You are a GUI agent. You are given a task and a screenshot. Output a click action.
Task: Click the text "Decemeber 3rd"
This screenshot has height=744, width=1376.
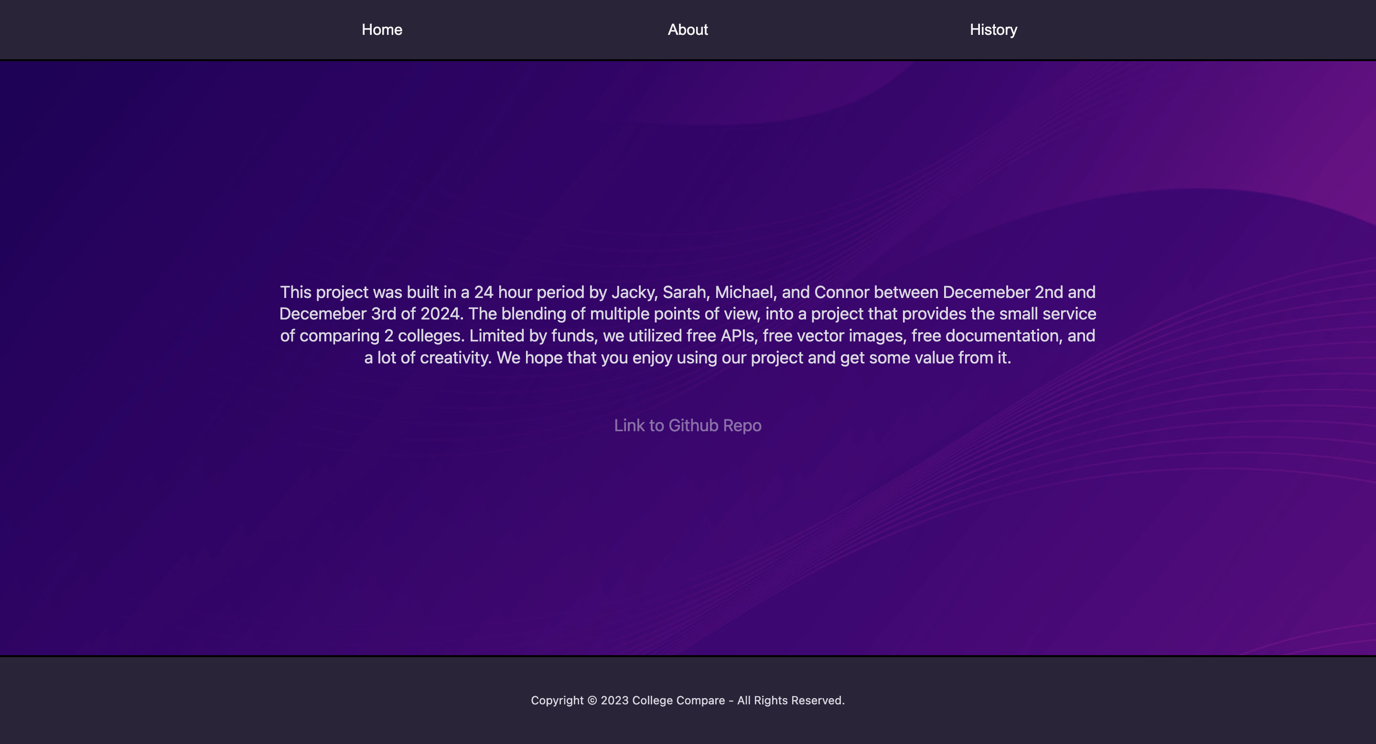pos(338,314)
